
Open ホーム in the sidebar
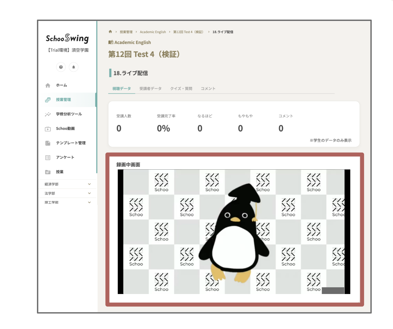point(61,85)
